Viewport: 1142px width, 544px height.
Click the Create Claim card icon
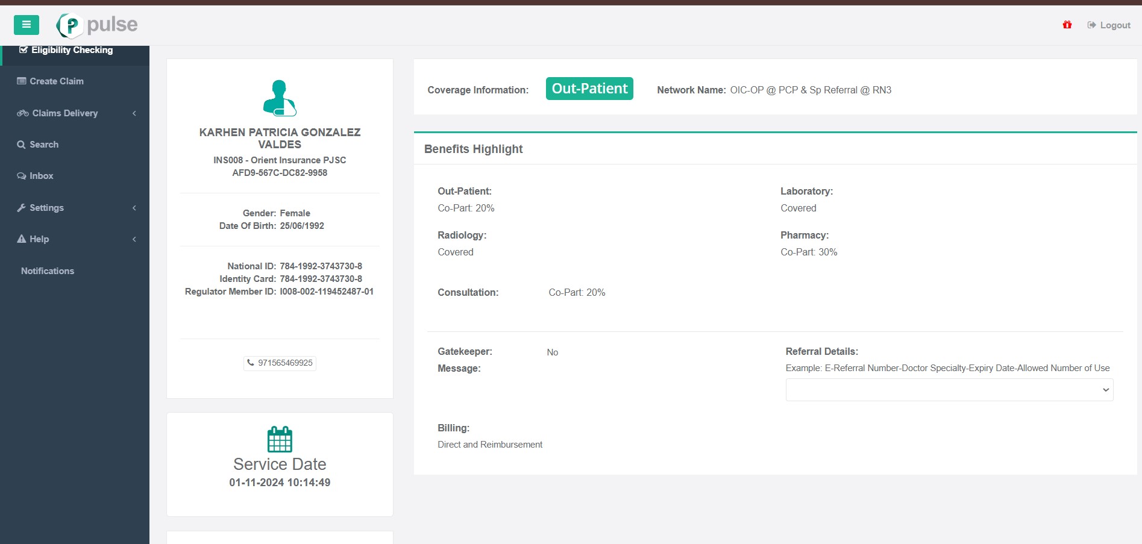pyautogui.click(x=21, y=81)
